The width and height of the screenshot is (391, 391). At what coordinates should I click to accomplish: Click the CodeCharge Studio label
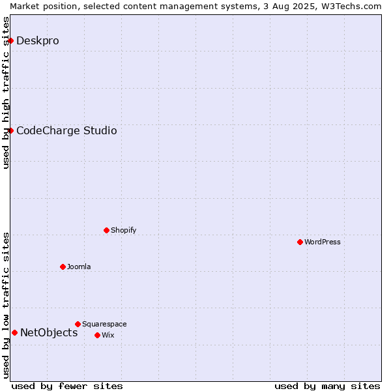click(x=66, y=131)
